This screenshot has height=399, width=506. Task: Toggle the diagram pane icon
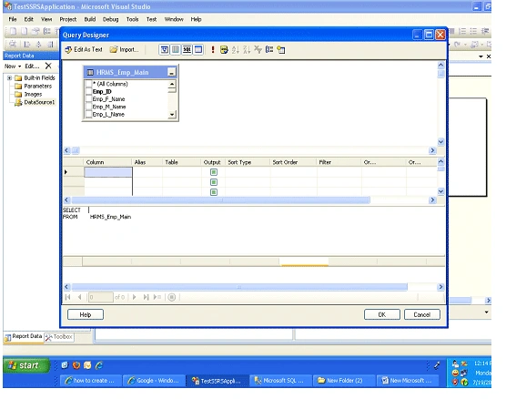tap(164, 49)
